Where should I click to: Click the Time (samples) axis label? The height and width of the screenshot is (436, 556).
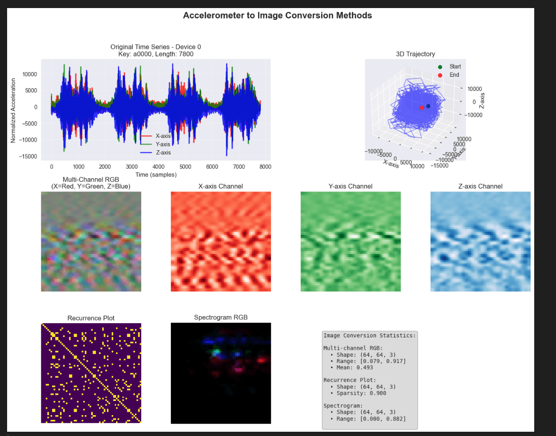click(156, 174)
